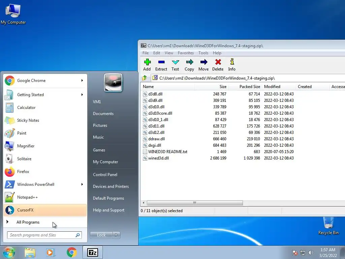Open the Games link in the Start menu

[x=99, y=150]
